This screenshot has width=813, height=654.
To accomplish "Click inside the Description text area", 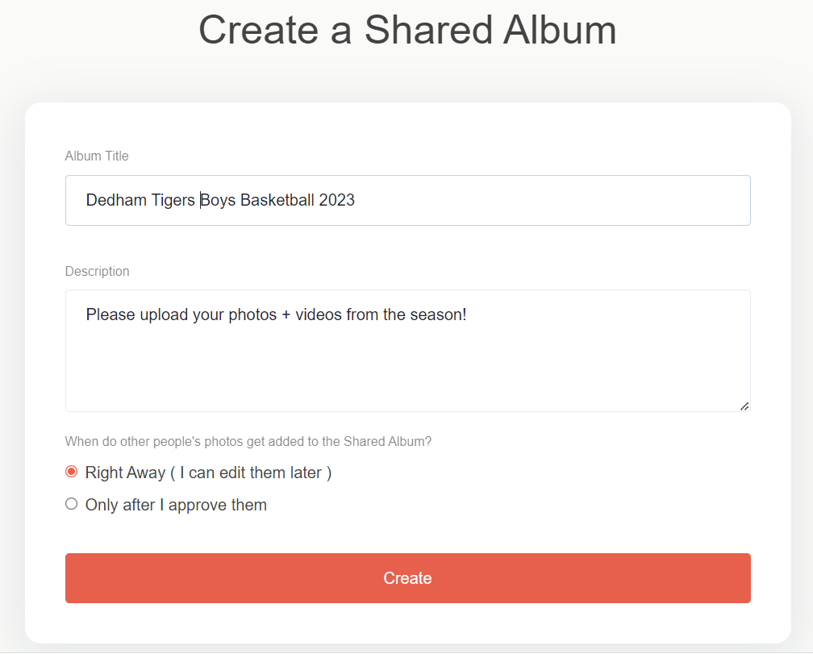I will click(x=407, y=351).
